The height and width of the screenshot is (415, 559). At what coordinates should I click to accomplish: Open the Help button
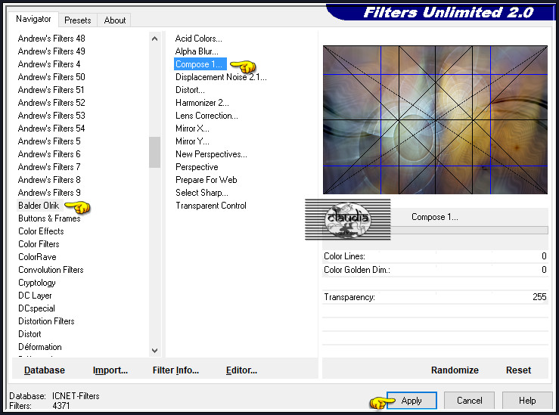click(527, 401)
